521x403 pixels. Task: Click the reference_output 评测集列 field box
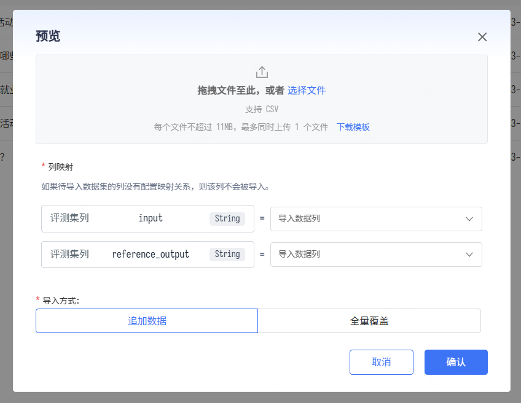(x=147, y=255)
